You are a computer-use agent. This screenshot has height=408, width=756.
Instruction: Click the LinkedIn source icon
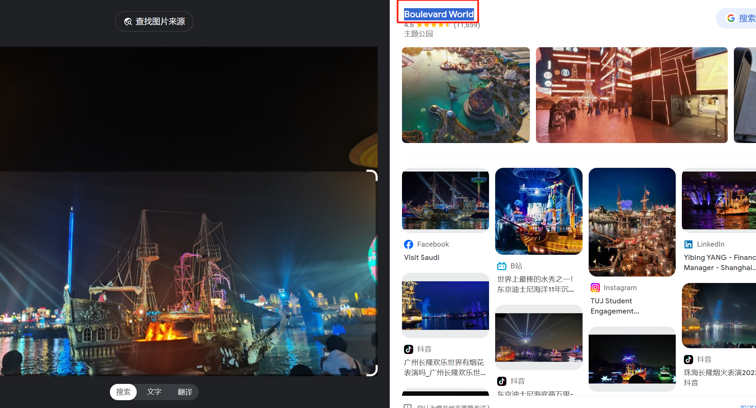[688, 244]
